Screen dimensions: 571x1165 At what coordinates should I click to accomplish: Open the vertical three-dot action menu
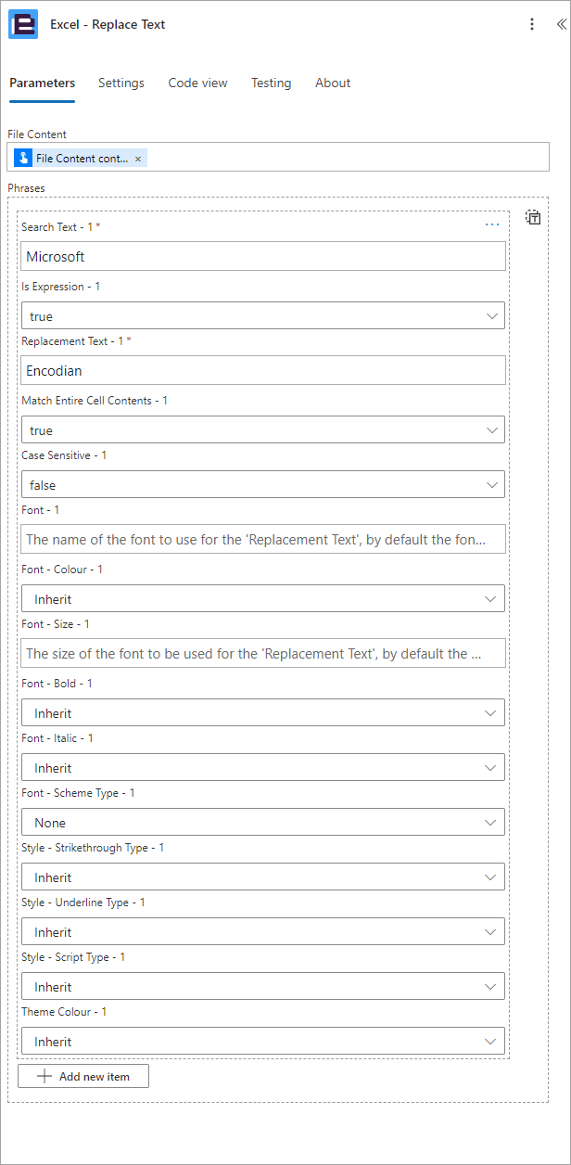532,24
